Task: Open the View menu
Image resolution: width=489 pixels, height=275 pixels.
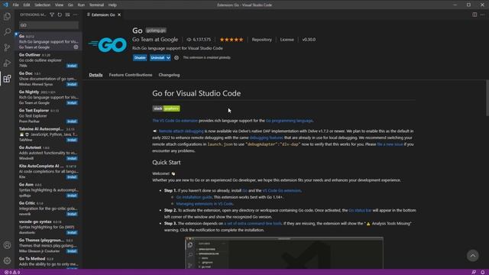Action: (x=59, y=5)
